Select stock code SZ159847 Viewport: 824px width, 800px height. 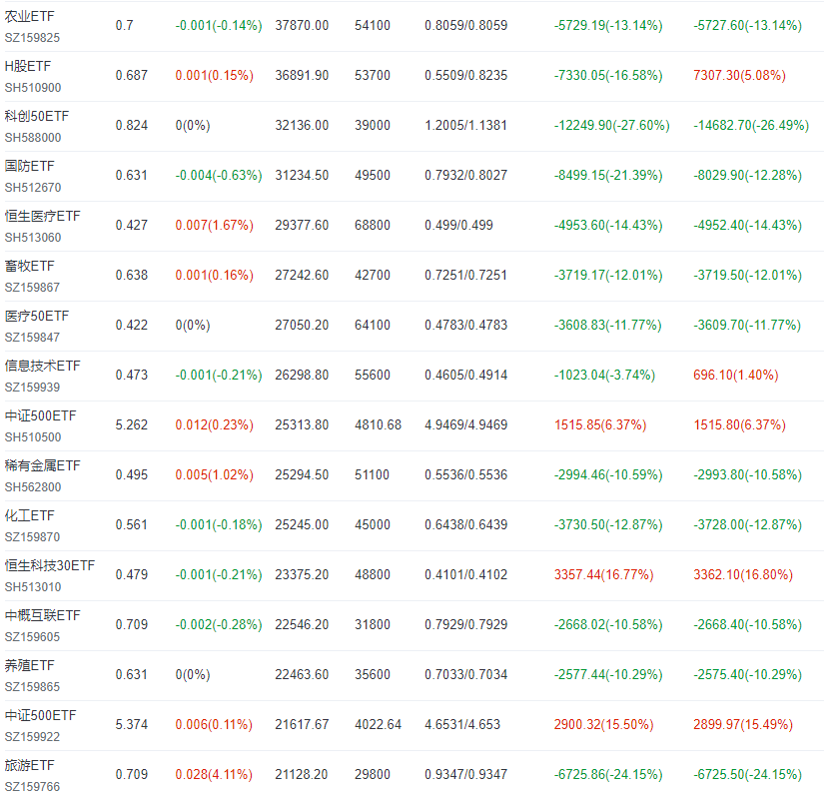[x=32, y=338]
